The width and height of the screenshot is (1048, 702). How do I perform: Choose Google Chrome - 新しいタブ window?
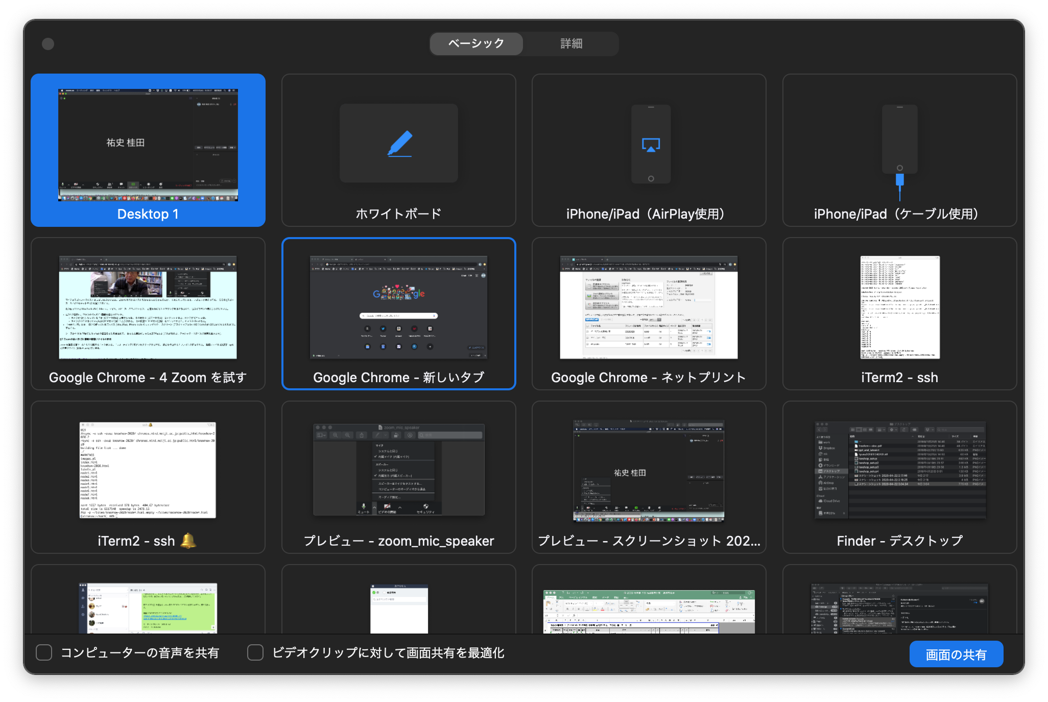399,314
